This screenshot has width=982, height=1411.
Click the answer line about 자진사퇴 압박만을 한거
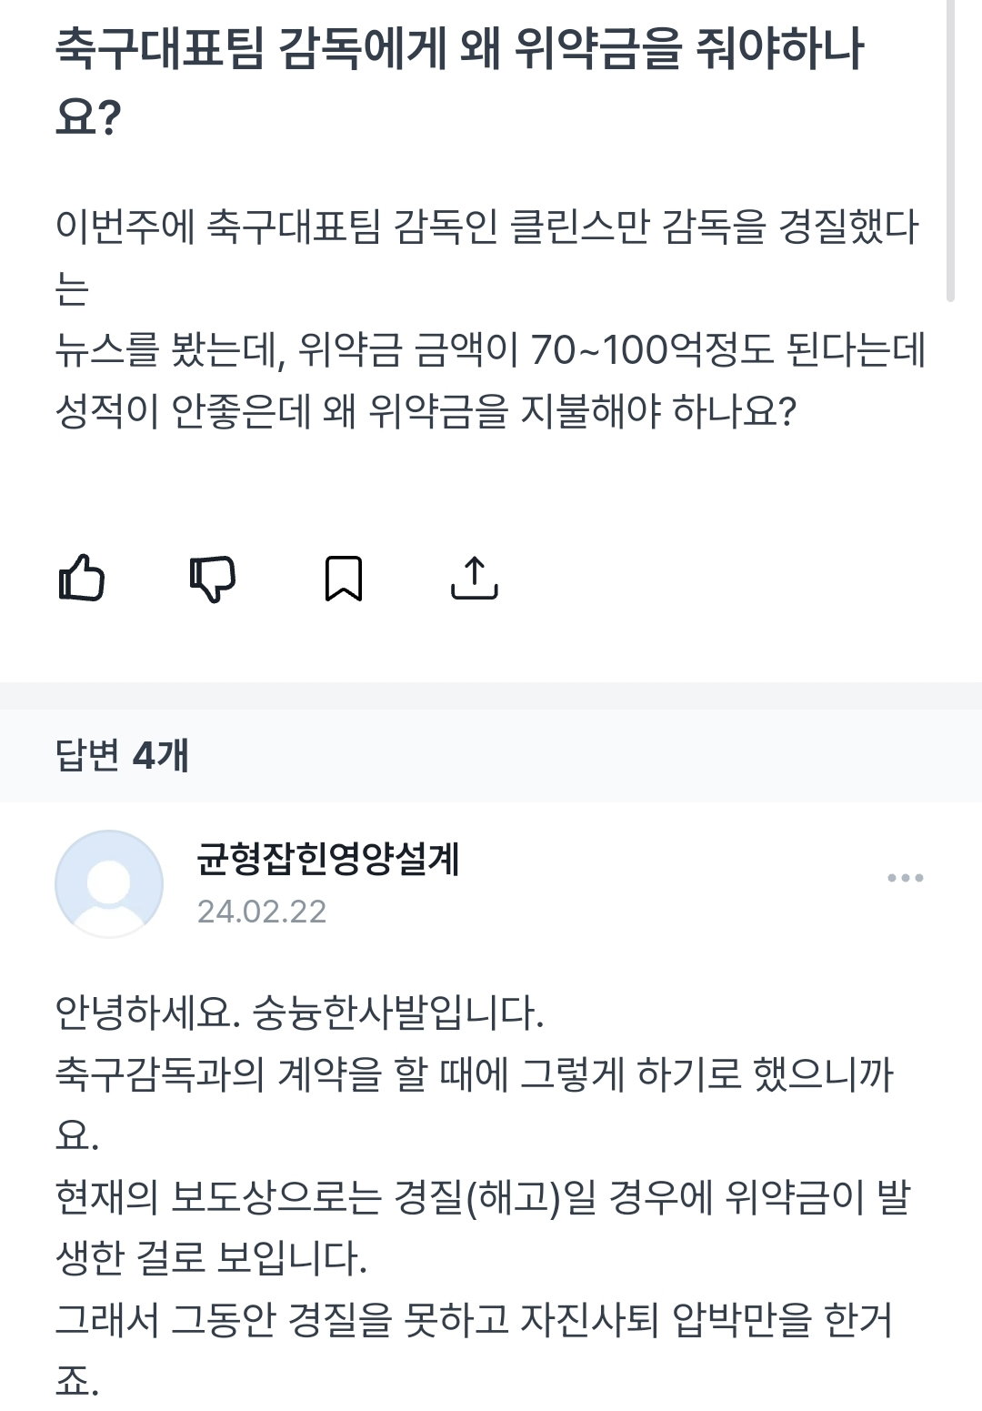point(474,1321)
